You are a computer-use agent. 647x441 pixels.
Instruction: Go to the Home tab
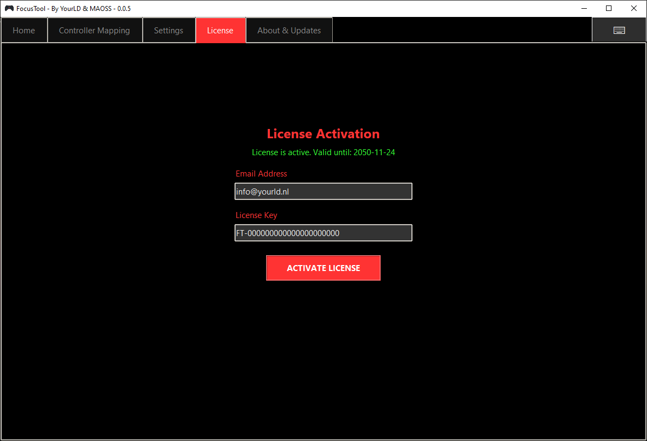pyautogui.click(x=24, y=30)
